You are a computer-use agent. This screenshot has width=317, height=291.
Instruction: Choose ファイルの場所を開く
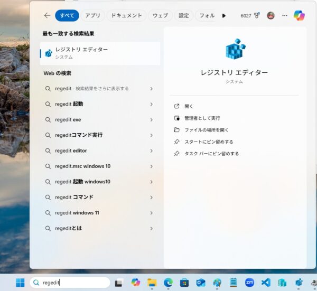206,130
